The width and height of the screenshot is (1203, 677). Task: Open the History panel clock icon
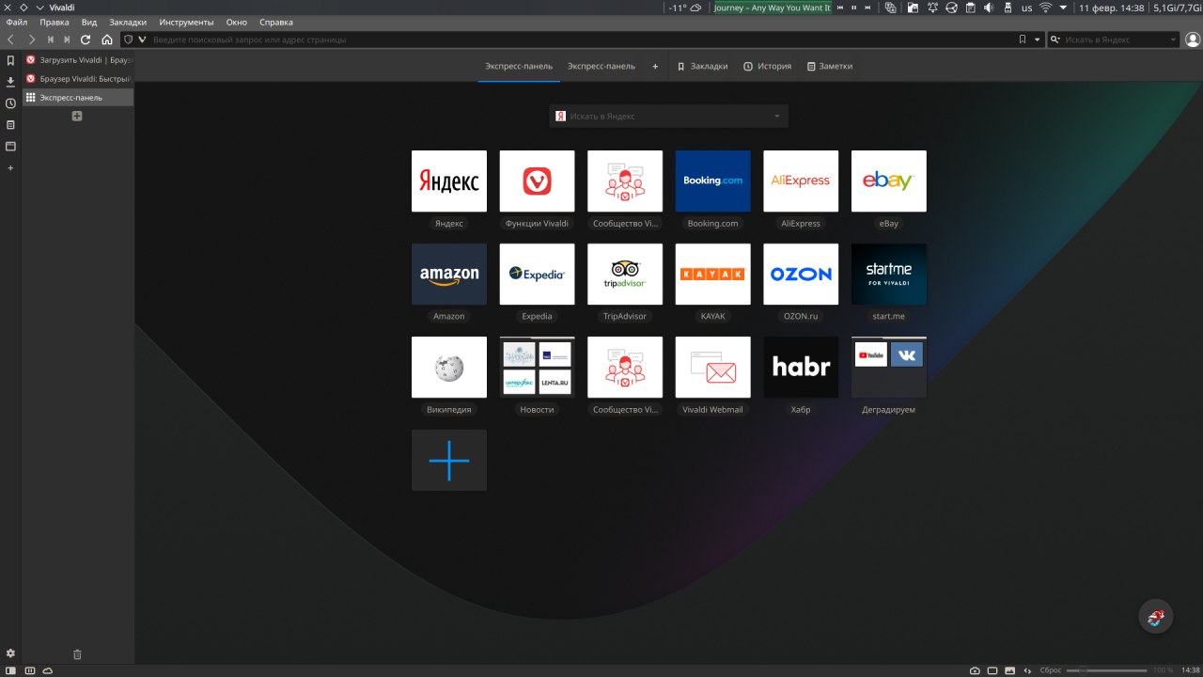10,103
